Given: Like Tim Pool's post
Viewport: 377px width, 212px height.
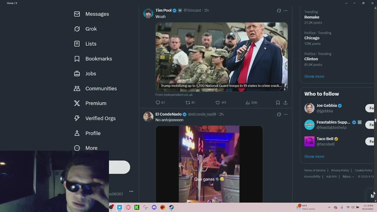Looking at the screenshot, I should click(x=221, y=102).
